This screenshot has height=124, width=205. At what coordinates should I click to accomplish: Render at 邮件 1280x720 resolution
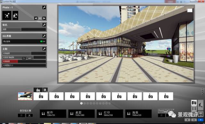pyautogui.click(x=53, y=114)
